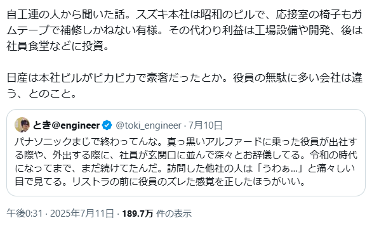This screenshot has width=372, height=230.
Task: Click the final line う、とのこと。
Action: pyautogui.click(x=41, y=94)
